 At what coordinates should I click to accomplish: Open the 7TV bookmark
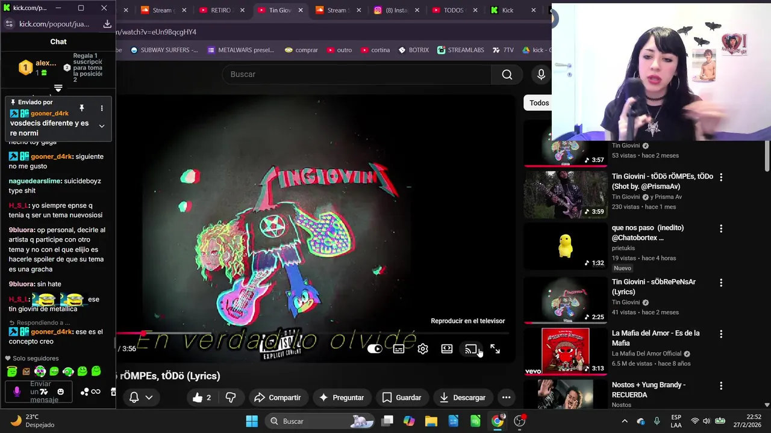pyautogui.click(x=503, y=50)
